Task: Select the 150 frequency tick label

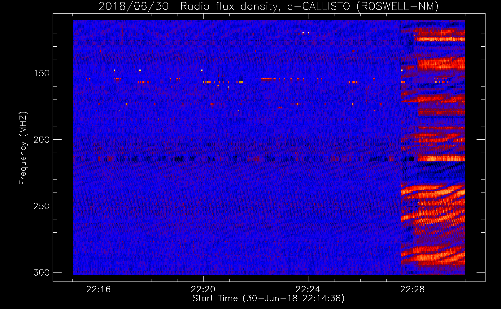Action: point(41,73)
